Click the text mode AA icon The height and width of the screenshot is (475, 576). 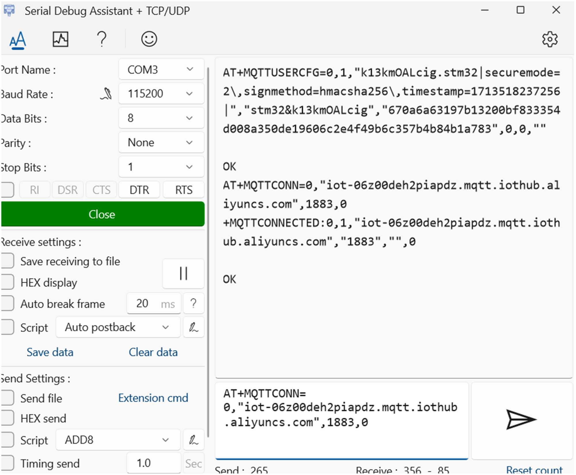click(x=18, y=39)
